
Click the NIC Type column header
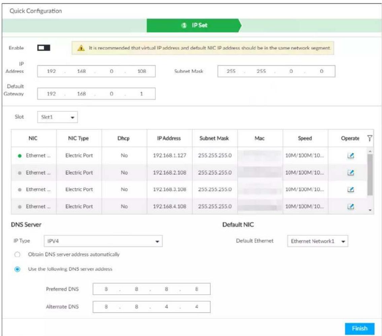click(x=78, y=138)
